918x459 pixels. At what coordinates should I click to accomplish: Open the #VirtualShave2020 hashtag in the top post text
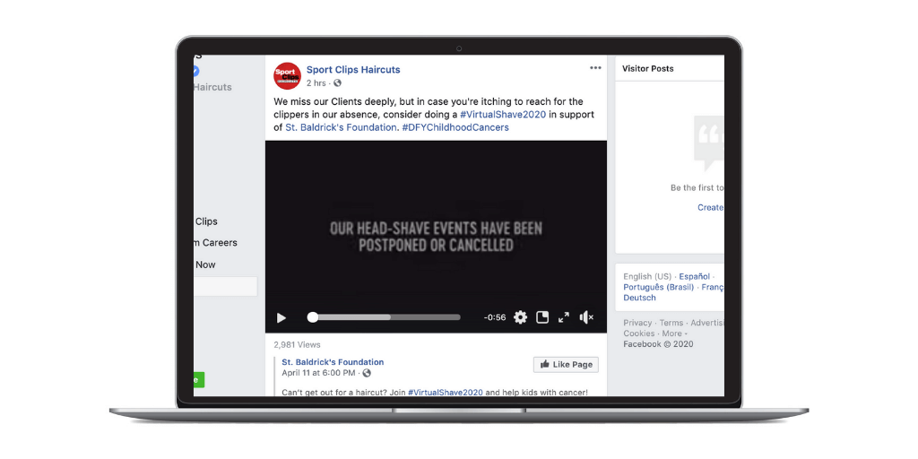503,115
